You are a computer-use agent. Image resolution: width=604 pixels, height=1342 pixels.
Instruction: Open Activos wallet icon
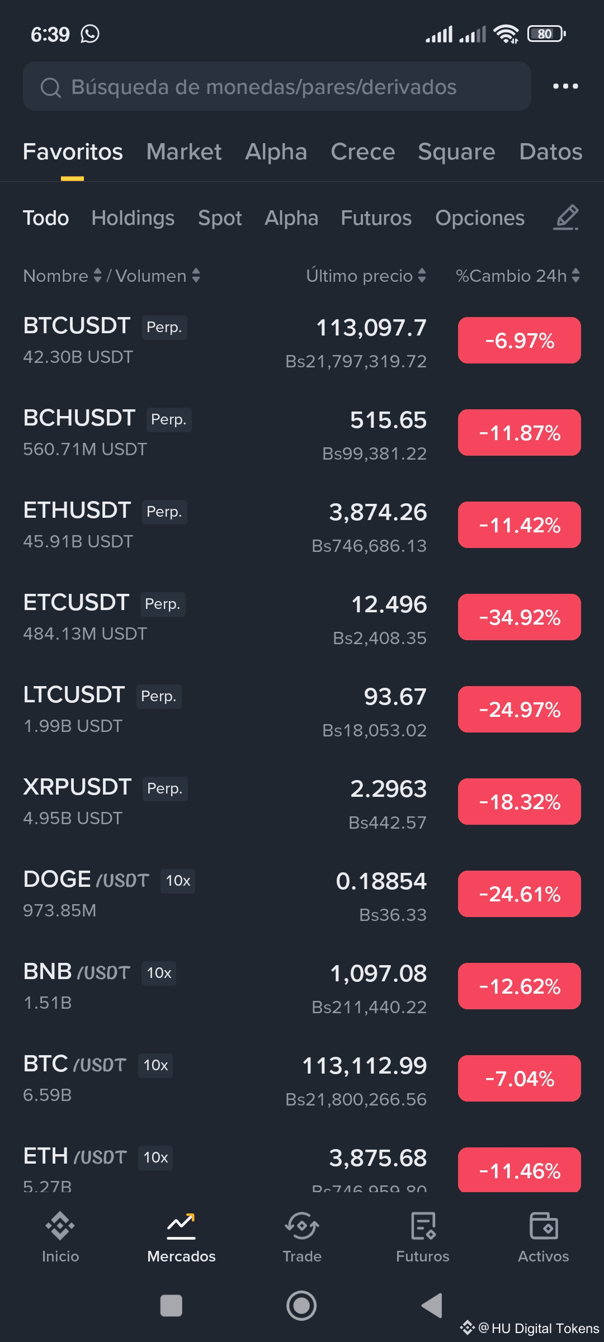click(543, 1237)
